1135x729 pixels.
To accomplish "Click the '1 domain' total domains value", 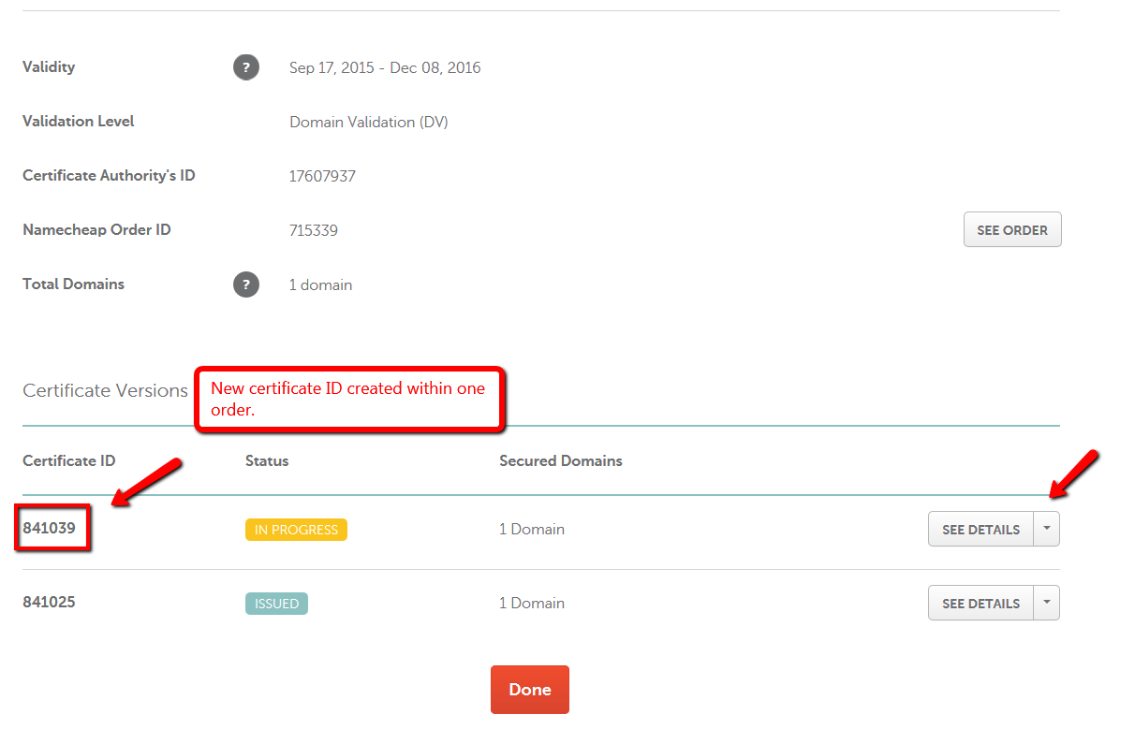I will 321,284.
